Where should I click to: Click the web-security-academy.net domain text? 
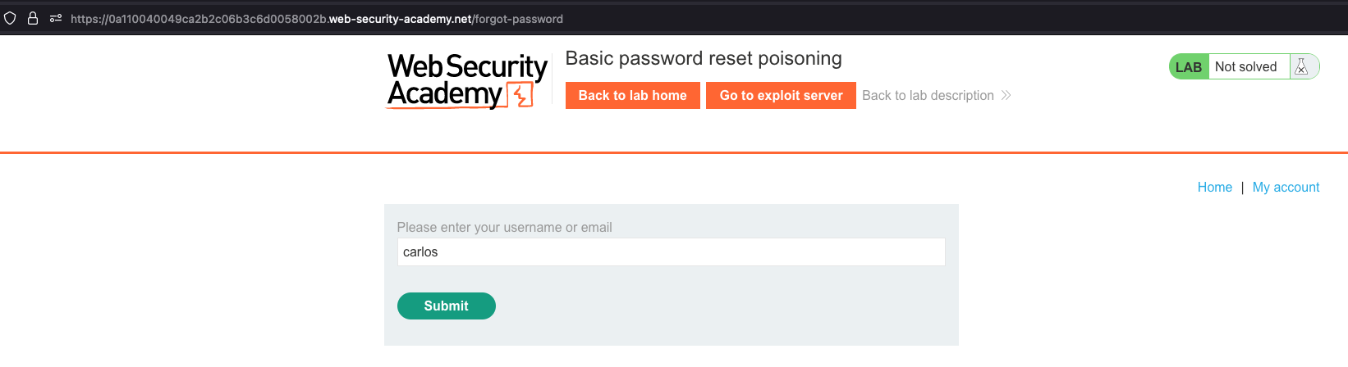(400, 19)
